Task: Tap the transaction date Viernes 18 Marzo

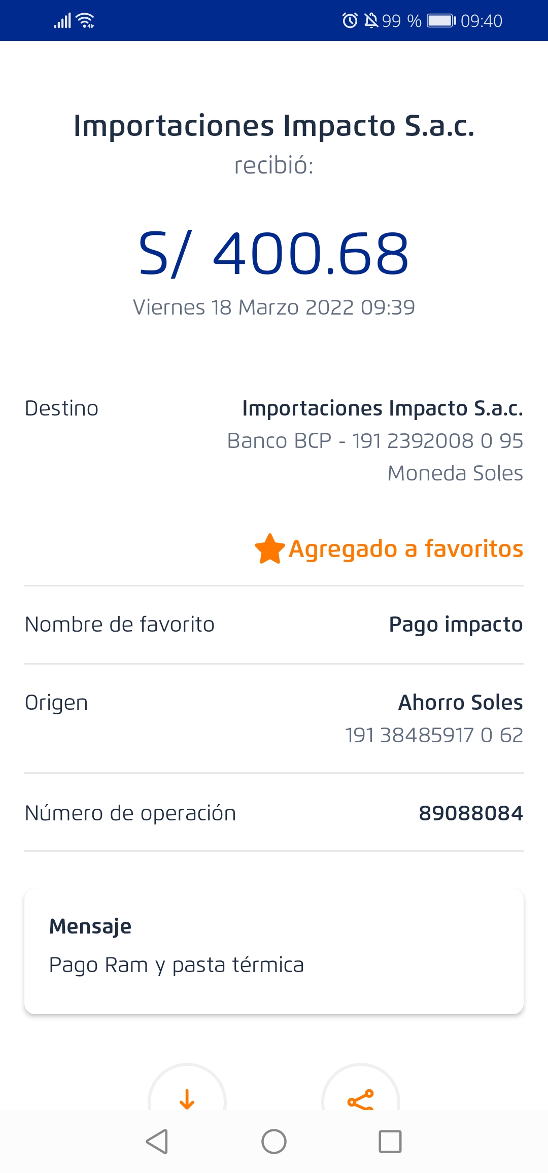Action: point(274,307)
